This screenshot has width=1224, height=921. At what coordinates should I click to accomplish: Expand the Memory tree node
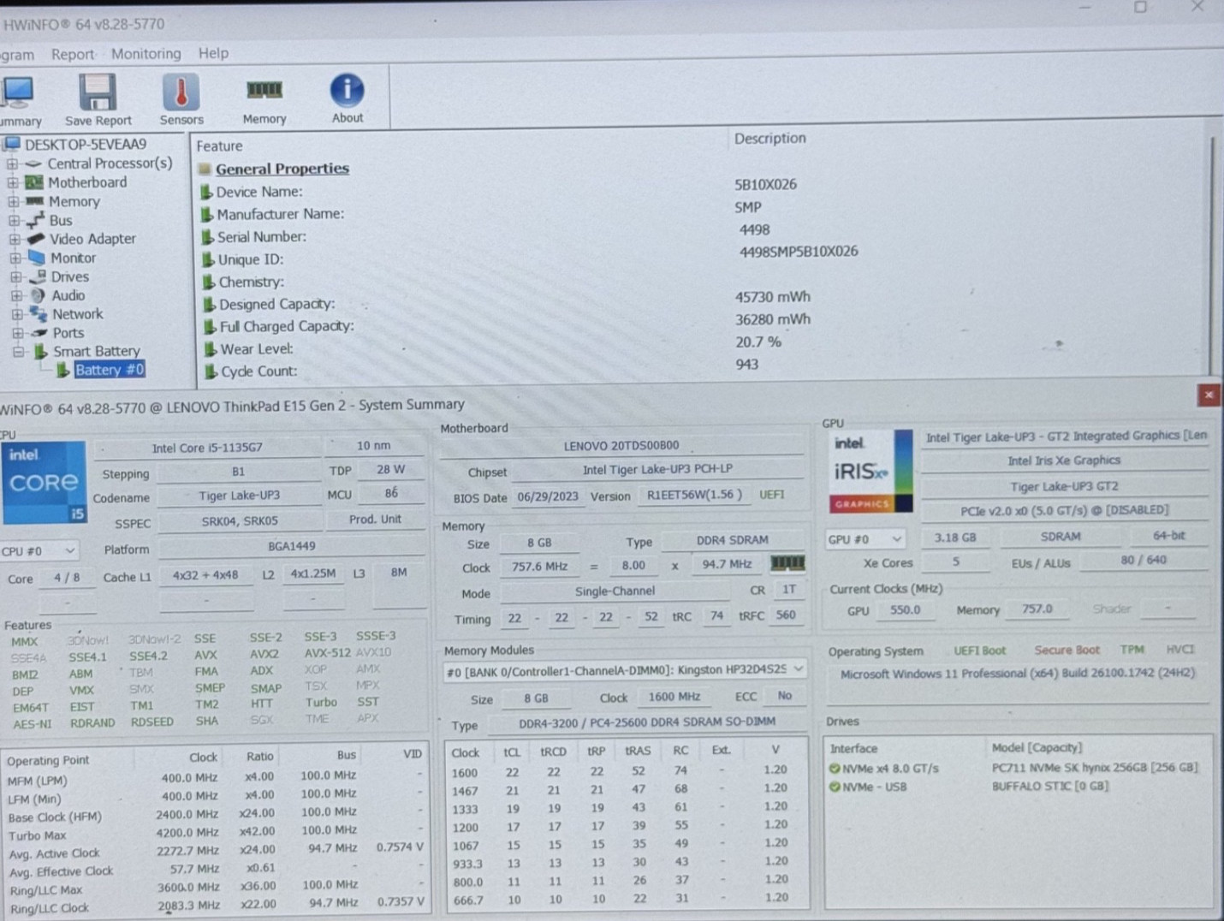[x=13, y=201]
